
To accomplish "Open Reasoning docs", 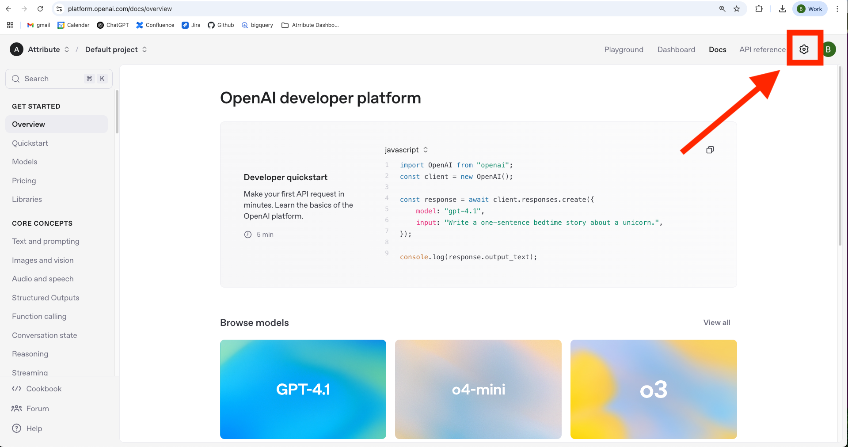I will (30, 354).
